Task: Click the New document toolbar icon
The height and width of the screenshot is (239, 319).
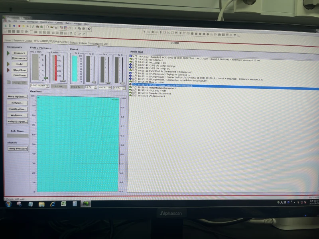Action: click(x=47, y=27)
